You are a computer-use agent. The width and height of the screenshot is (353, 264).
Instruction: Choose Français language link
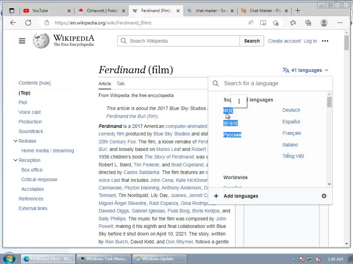[x=292, y=133]
